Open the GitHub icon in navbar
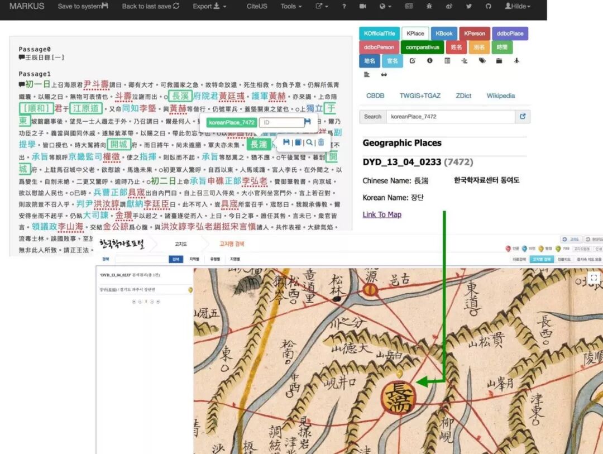The image size is (603, 454). tap(489, 6)
